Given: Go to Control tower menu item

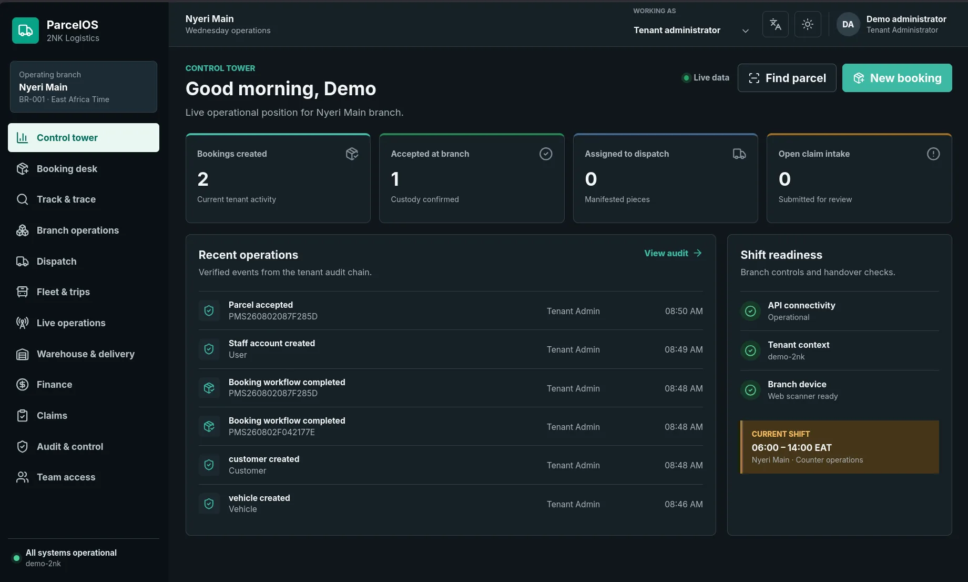Looking at the screenshot, I should click(84, 138).
